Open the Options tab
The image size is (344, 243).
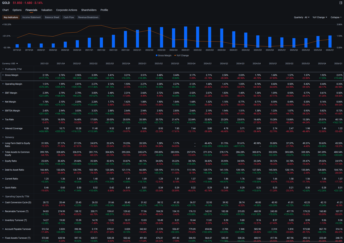click(x=17, y=10)
